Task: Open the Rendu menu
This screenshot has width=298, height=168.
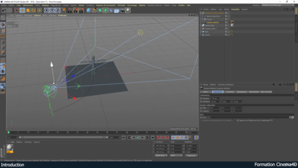Action: [81, 5]
